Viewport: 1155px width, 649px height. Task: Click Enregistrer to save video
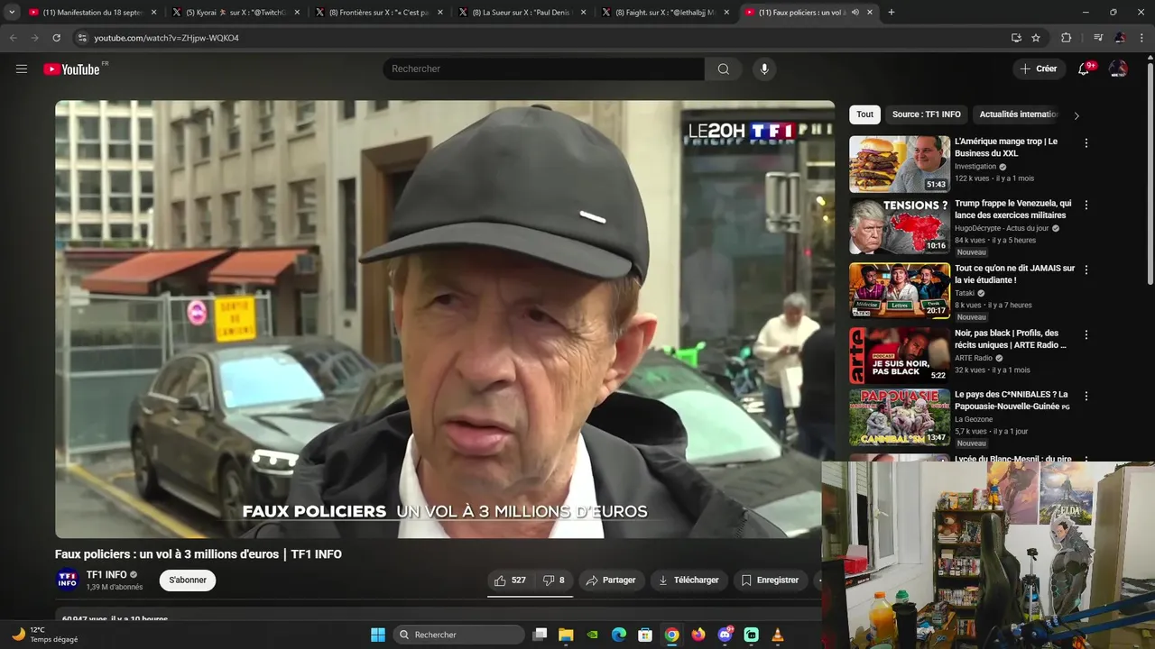click(770, 580)
